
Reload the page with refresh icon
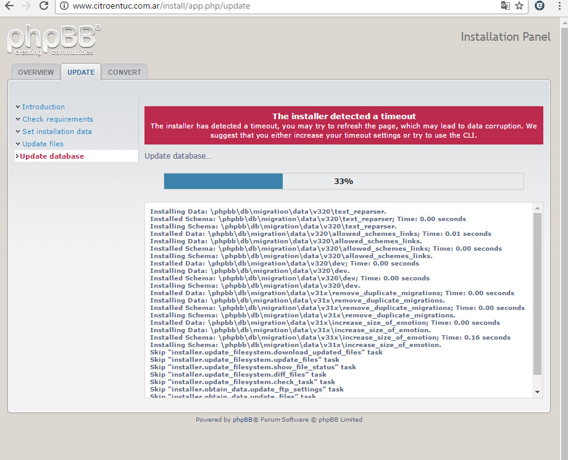click(44, 6)
